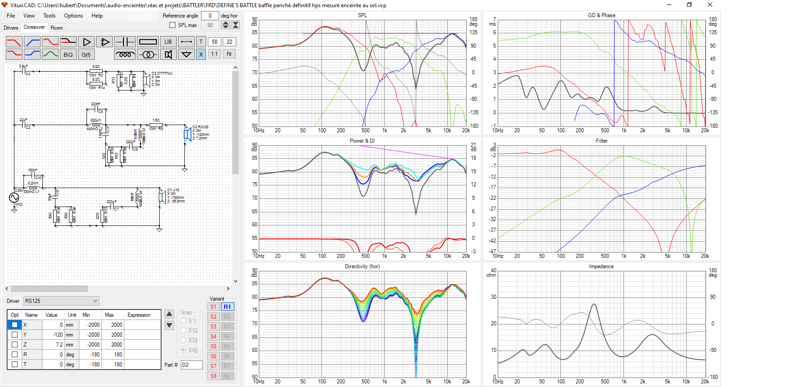The image size is (798, 387).
Task: Switch to the Drivers tab
Action: point(11,28)
